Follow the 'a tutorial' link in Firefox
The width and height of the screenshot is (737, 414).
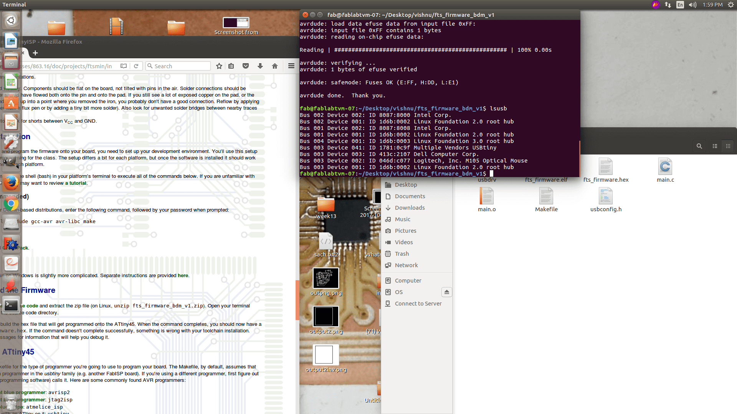[x=76, y=183]
